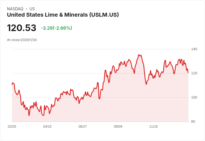The height and width of the screenshot is (141, 205).
Task: Click the 80 y-axis label
Action: [193, 122]
